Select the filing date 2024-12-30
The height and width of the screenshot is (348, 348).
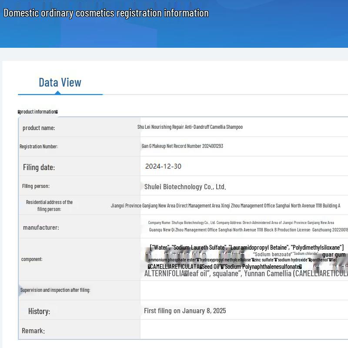[x=163, y=166]
